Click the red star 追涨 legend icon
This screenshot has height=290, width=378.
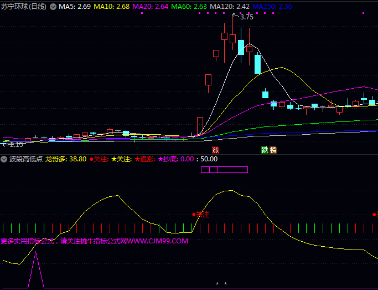coord(137,159)
